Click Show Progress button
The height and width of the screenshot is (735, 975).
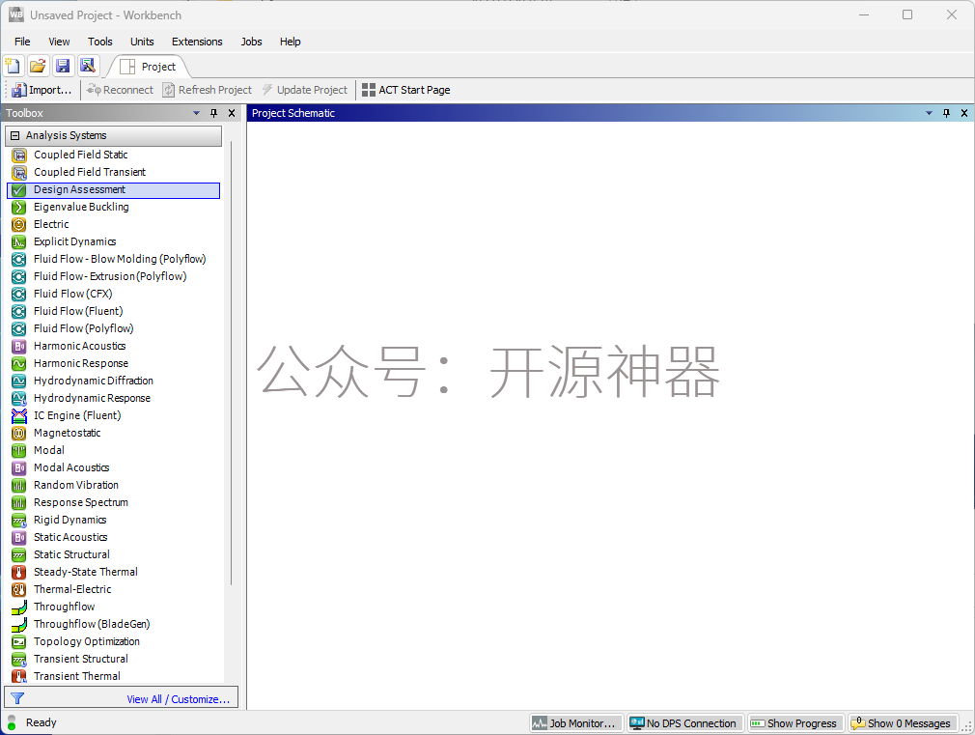[x=794, y=723]
